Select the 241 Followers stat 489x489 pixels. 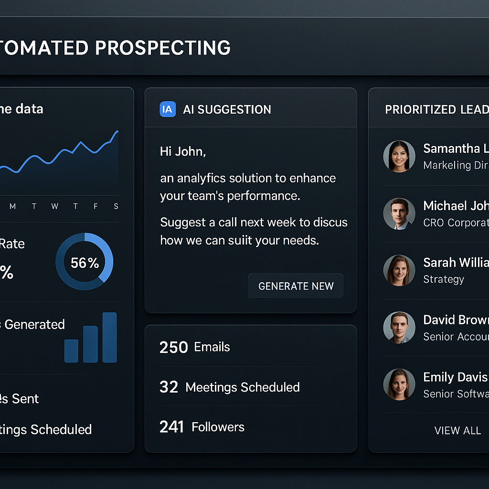202,426
